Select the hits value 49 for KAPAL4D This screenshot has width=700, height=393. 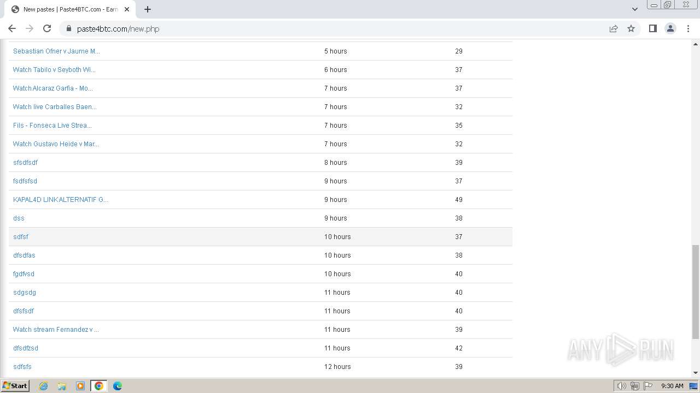[459, 200]
